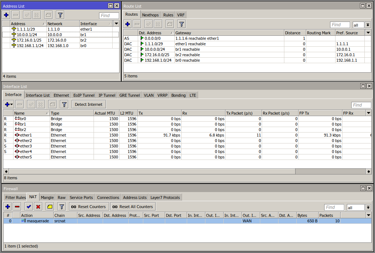This screenshot has width=375, height=253.
Task: Switch to Ethernet tab in Interface List
Action: pyautogui.click(x=61, y=95)
